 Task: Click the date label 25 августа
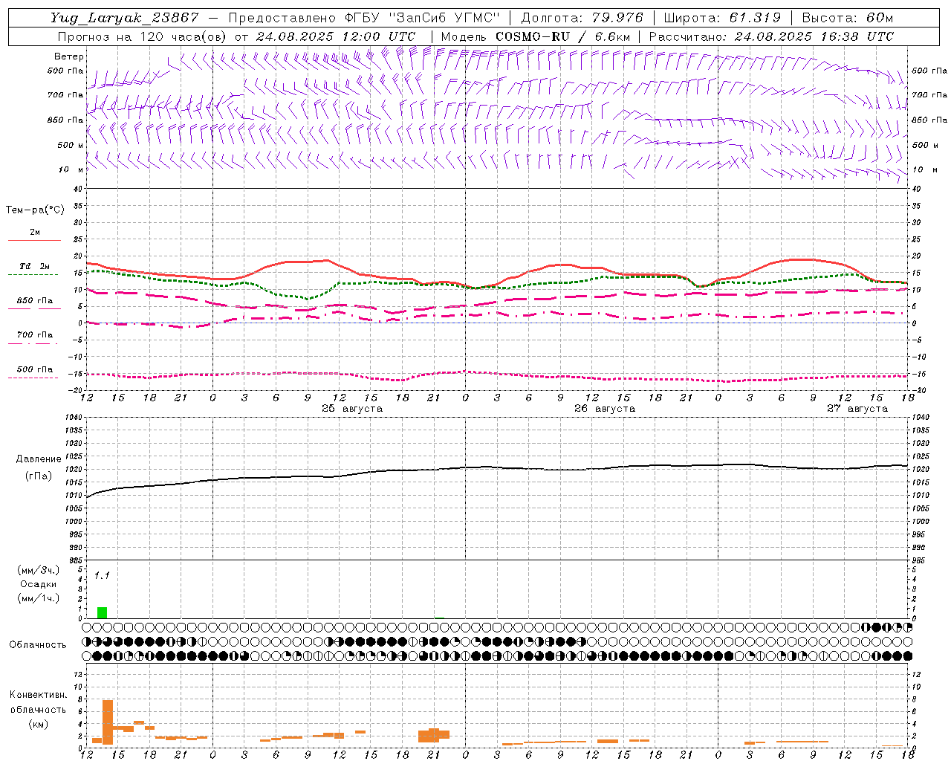pyautogui.click(x=352, y=409)
